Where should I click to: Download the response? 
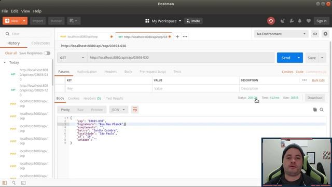click(315, 98)
